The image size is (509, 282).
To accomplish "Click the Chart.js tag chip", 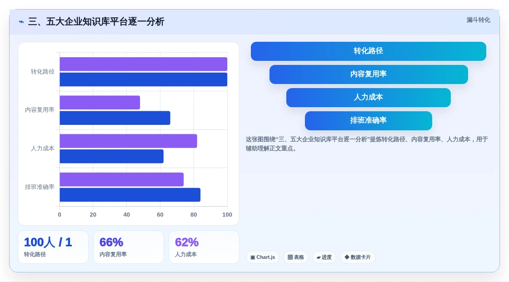I will pyautogui.click(x=263, y=257).
